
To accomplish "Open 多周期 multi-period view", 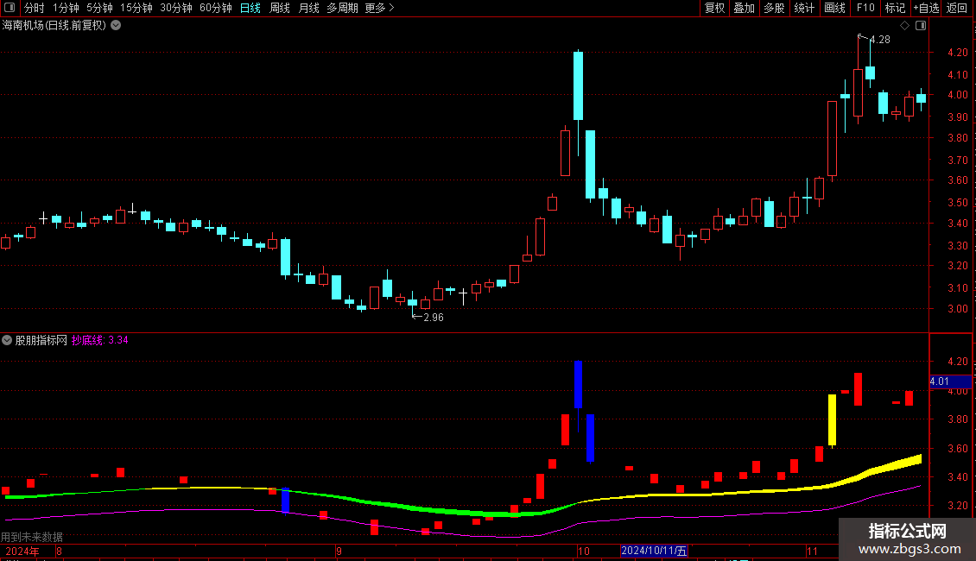I will click(342, 8).
